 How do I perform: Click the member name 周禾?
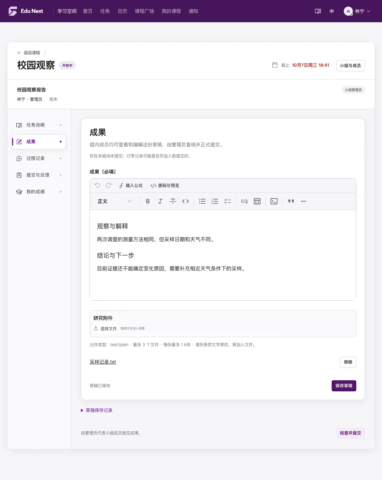(x=53, y=99)
